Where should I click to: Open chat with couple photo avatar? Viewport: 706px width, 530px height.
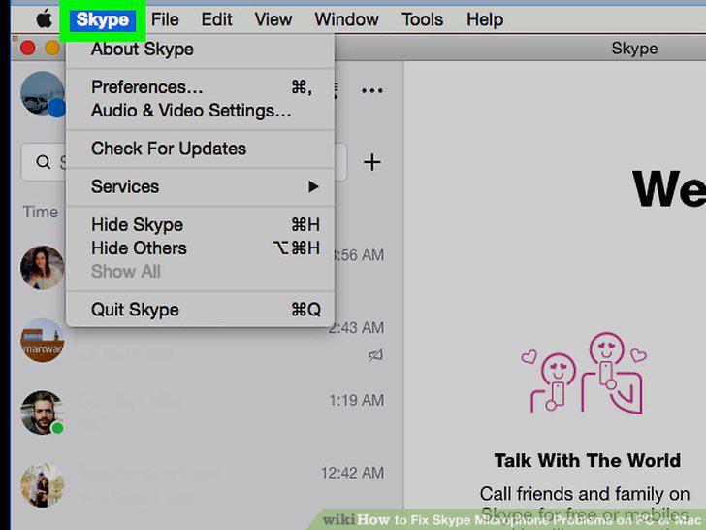(43, 485)
